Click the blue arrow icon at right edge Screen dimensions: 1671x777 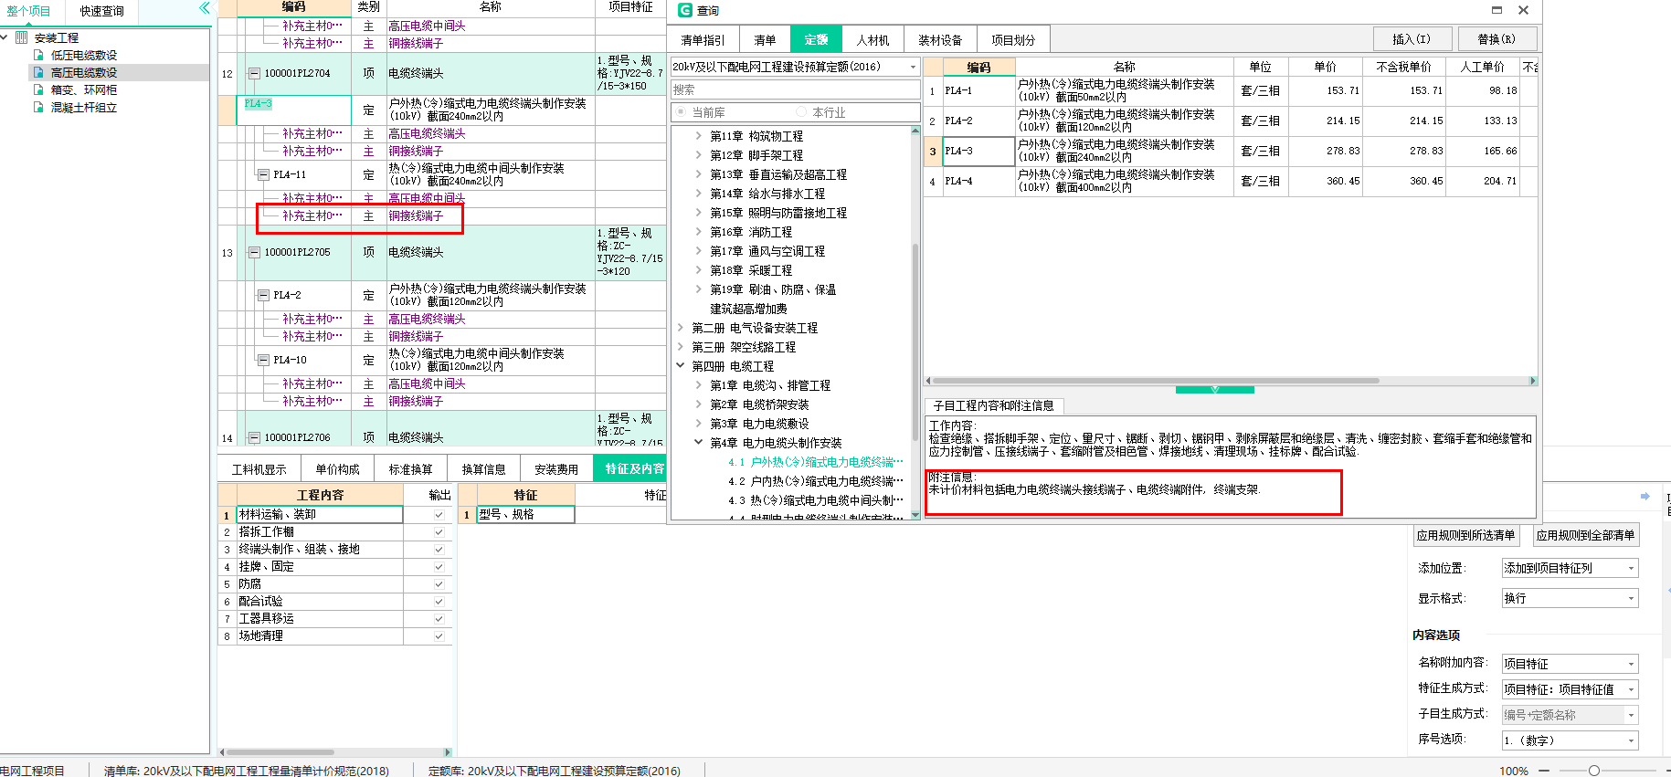[x=1645, y=497]
